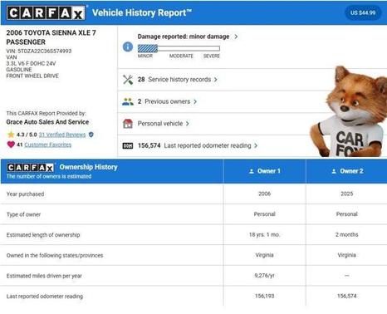Image resolution: width=387 pixels, height=314 pixels.
Task: Expand the 28 Service history records chevron
Action: point(216,80)
